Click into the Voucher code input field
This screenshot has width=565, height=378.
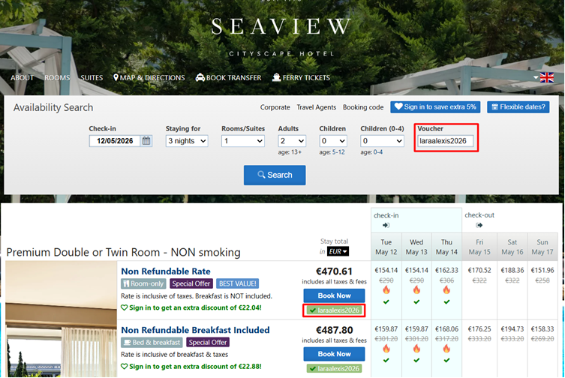pyautogui.click(x=446, y=141)
